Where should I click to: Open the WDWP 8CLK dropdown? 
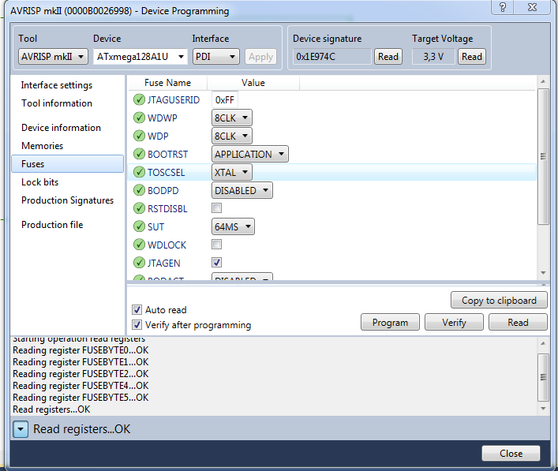232,118
